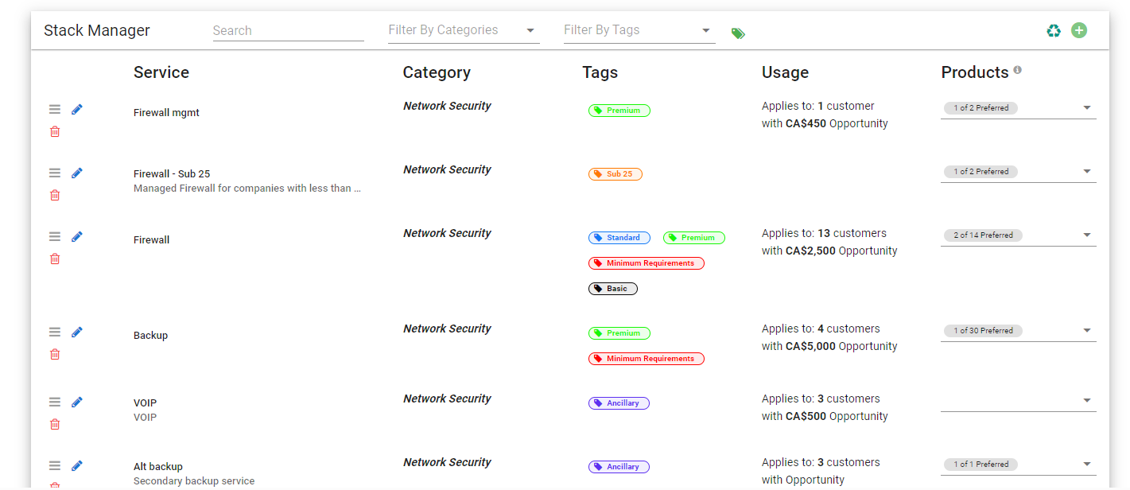Click the Products info icon
Image resolution: width=1130 pixels, height=490 pixels.
click(x=1018, y=70)
